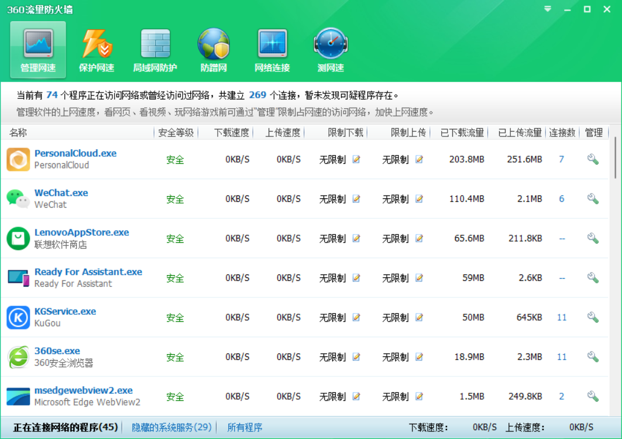Click connection count 2 for msedgewebview2.exe
622x439 pixels.
pyautogui.click(x=561, y=396)
